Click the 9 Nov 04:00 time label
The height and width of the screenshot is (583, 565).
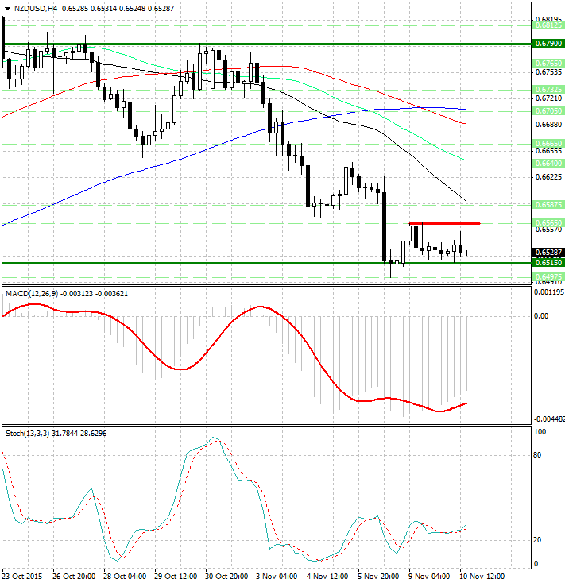coord(429,577)
